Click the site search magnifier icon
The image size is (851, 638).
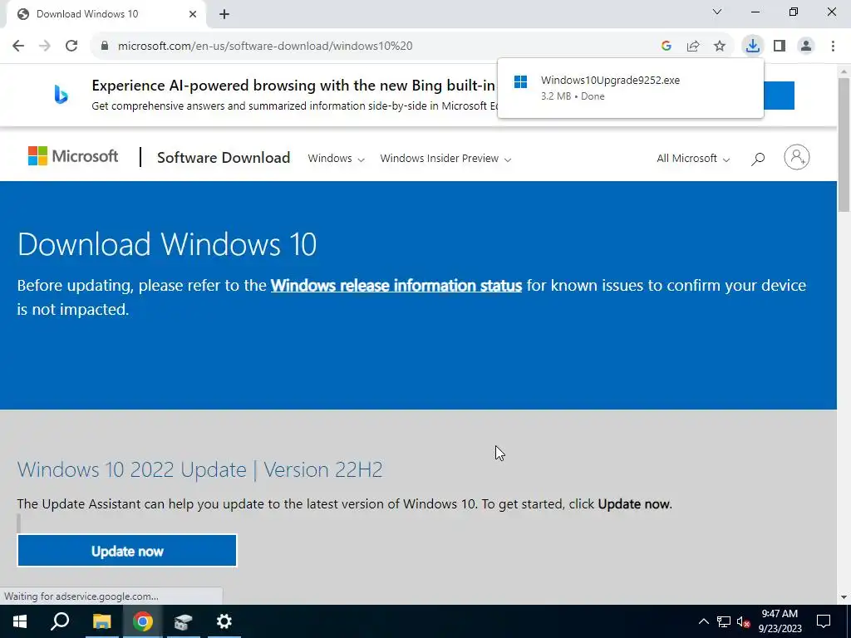(x=758, y=159)
